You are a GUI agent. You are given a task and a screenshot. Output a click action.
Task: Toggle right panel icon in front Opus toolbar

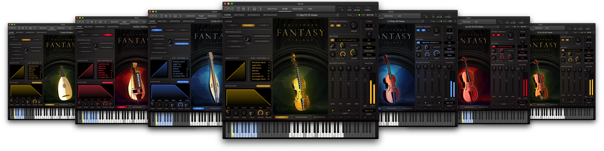click(260, 9)
